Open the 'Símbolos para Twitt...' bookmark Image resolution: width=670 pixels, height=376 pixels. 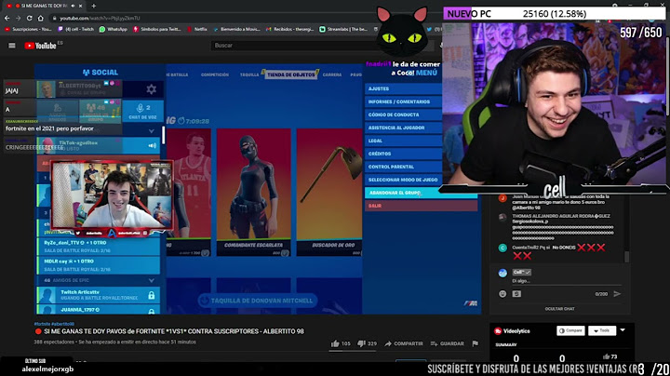pos(157,29)
